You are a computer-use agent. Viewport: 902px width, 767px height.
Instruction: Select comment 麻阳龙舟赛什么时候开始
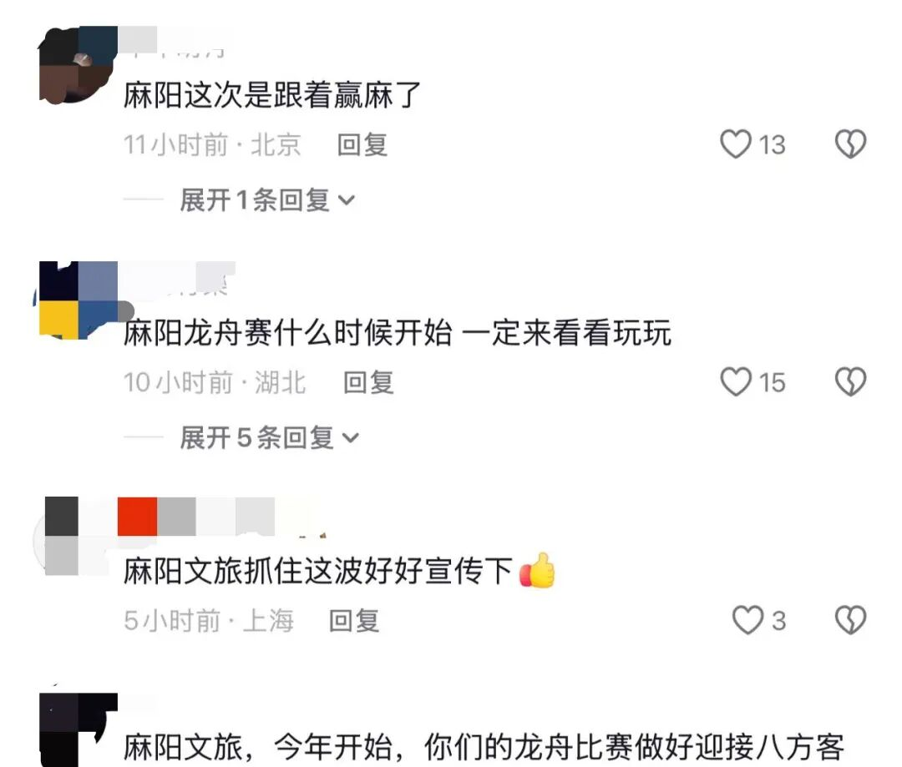[x=287, y=334]
